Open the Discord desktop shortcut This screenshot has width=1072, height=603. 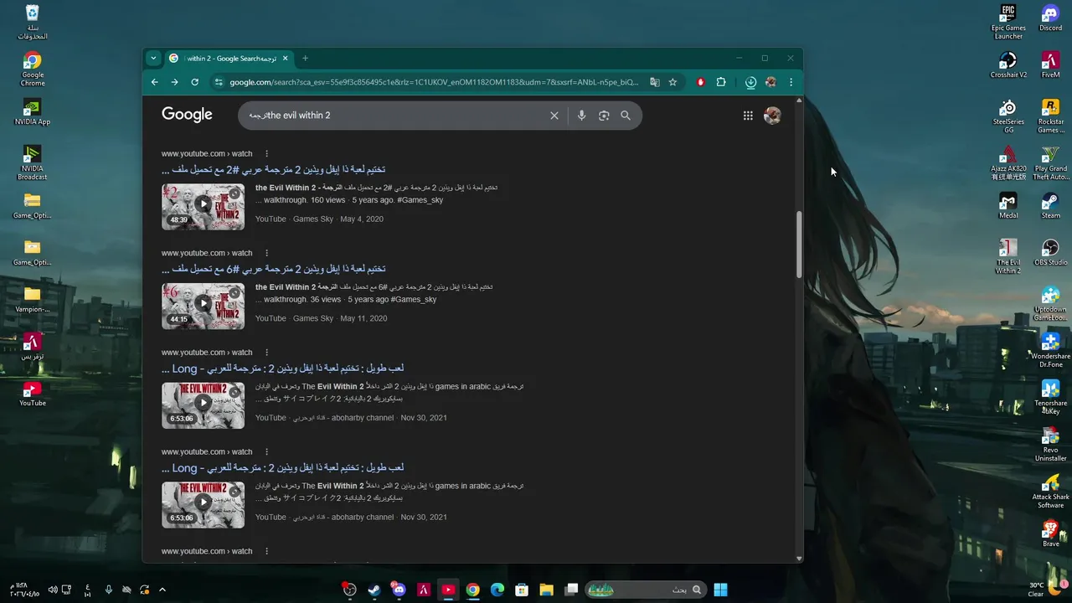pyautogui.click(x=1050, y=18)
